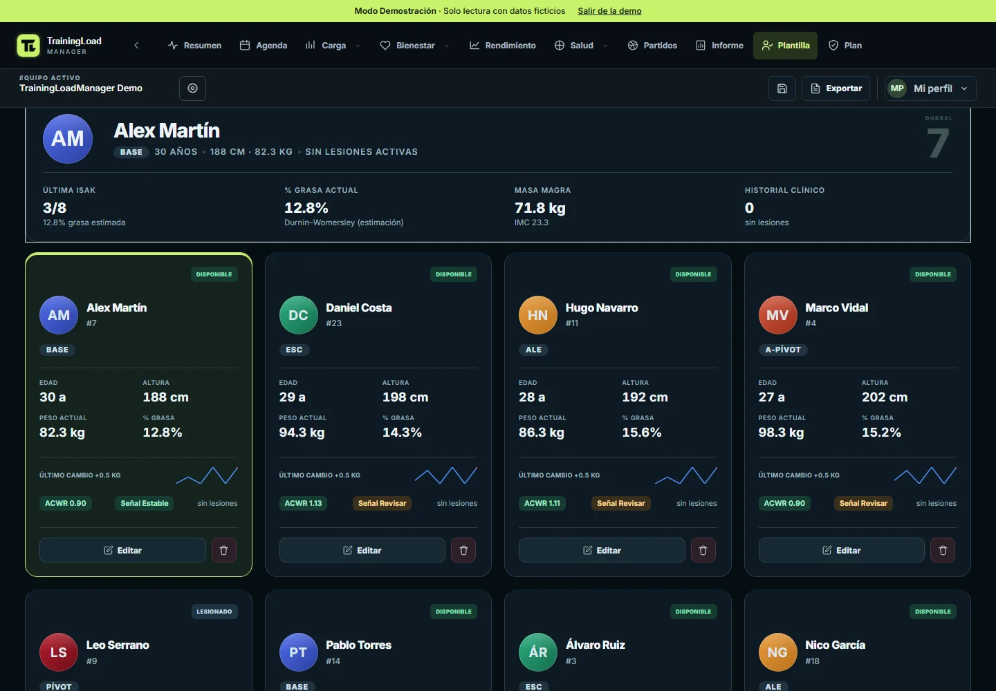Click Hugo Navarro's ACWR 1.11 badge
This screenshot has width=996, height=691.
pyautogui.click(x=542, y=503)
